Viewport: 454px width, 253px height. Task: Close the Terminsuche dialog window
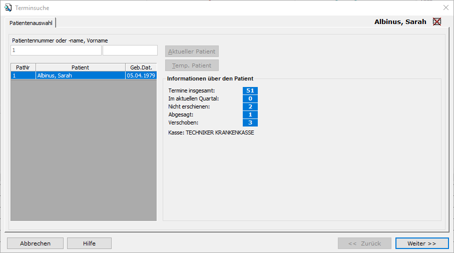tap(446, 8)
